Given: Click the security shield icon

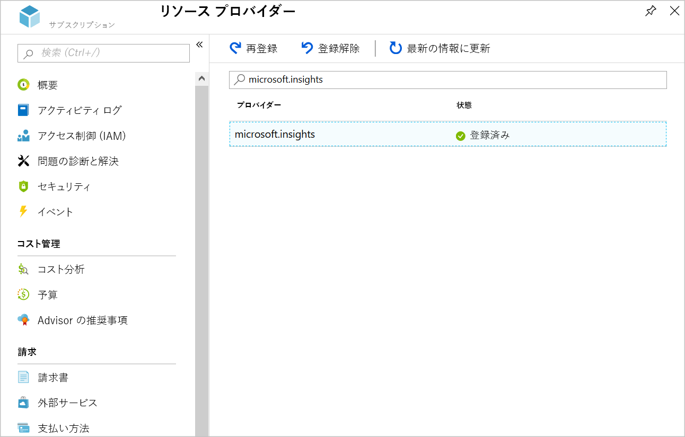Looking at the screenshot, I should (x=23, y=186).
